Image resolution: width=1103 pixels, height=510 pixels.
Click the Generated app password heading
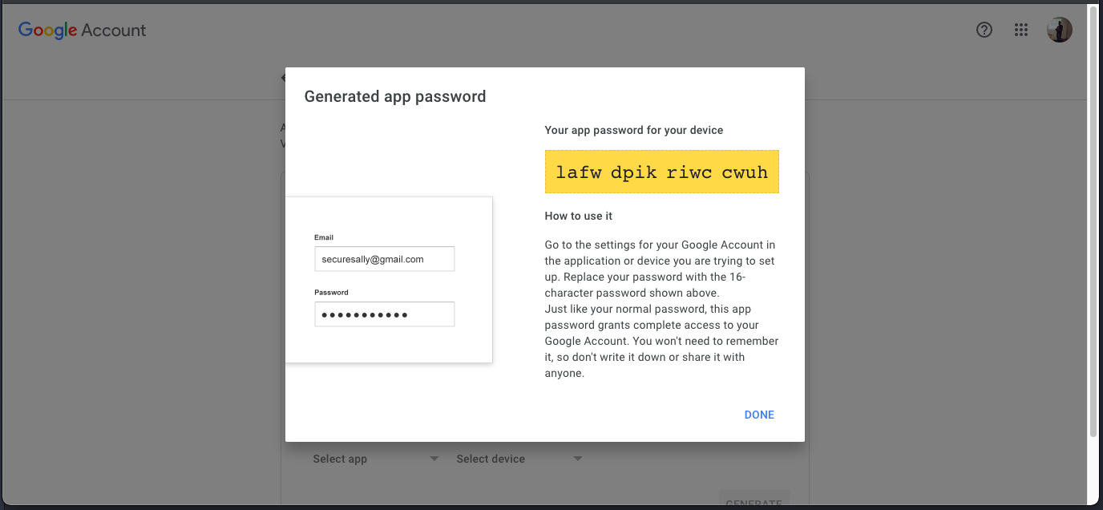[x=395, y=96]
